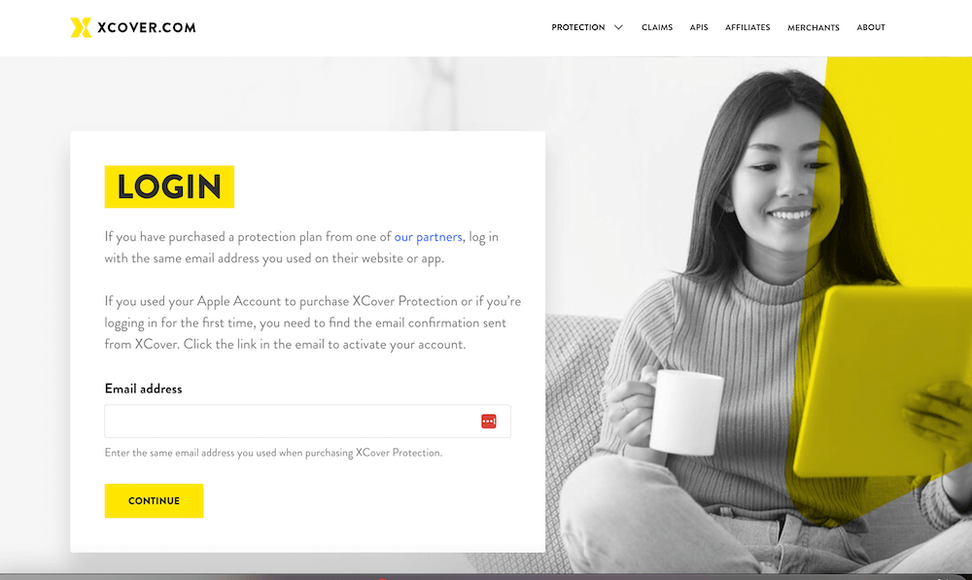The width and height of the screenshot is (972, 580).
Task: Click the yellow LOGIN heading badge
Action: tap(169, 187)
